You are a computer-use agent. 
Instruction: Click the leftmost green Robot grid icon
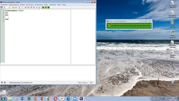pos(43,7)
